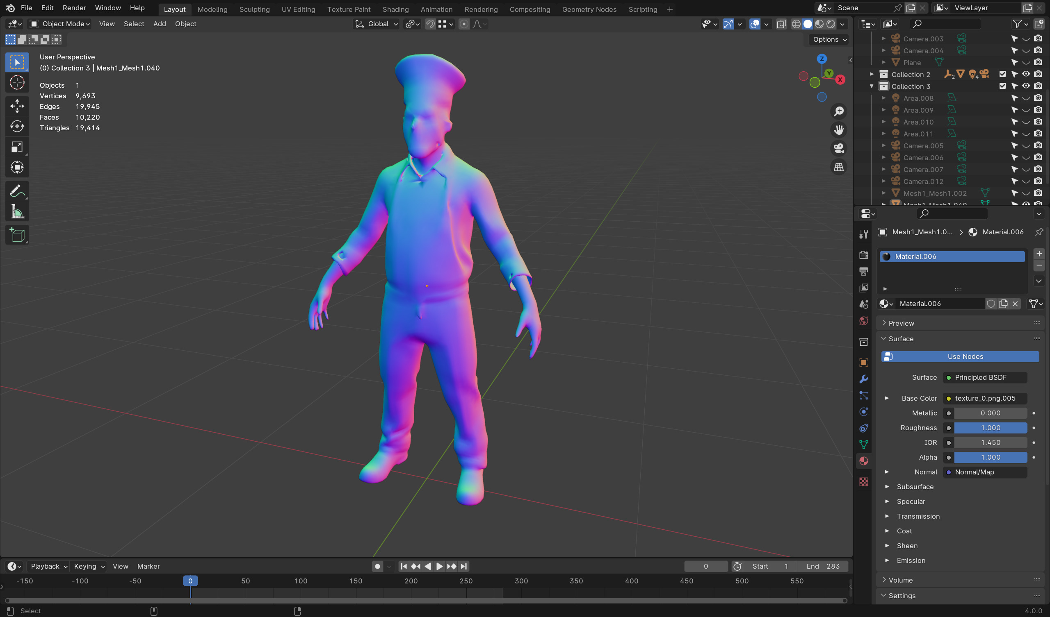Open the Playback popover

pyautogui.click(x=49, y=567)
